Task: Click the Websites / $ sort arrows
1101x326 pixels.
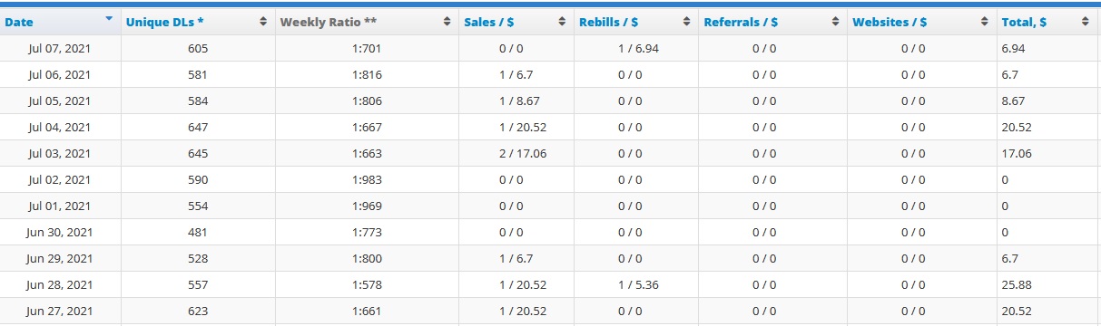Action: point(986,22)
